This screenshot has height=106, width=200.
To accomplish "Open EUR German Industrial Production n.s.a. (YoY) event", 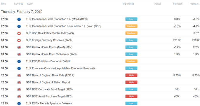I will pos(64,26).
